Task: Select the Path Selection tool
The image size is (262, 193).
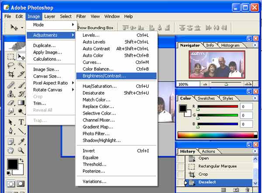Action: tap(10, 122)
